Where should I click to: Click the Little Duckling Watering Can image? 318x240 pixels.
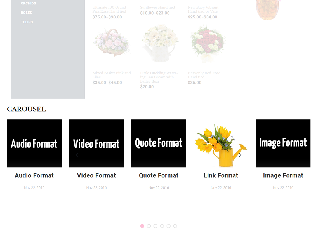point(160,43)
